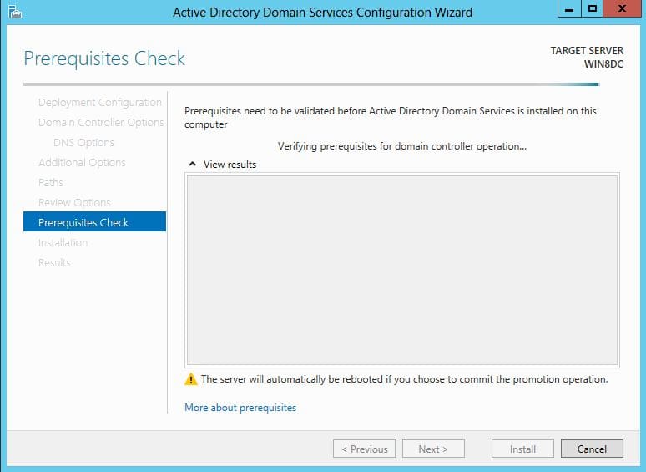Viewport: 646px width, 472px height.
Task: Click inside the empty results pane
Action: click(x=402, y=270)
